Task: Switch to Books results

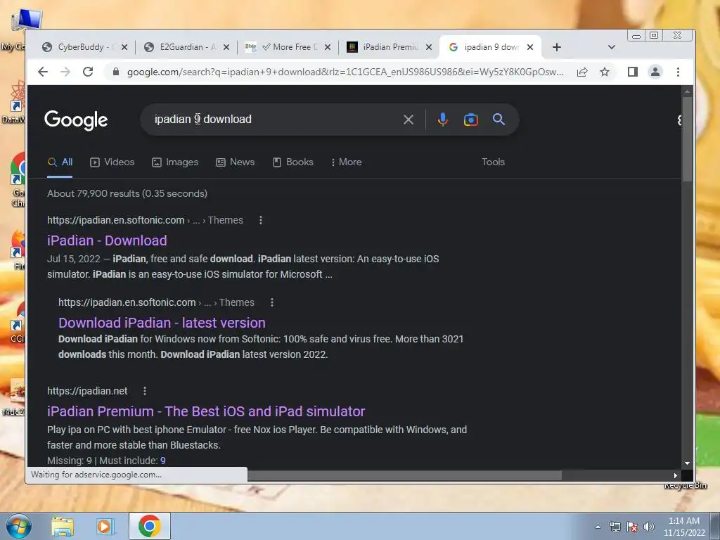Action: [x=293, y=162]
